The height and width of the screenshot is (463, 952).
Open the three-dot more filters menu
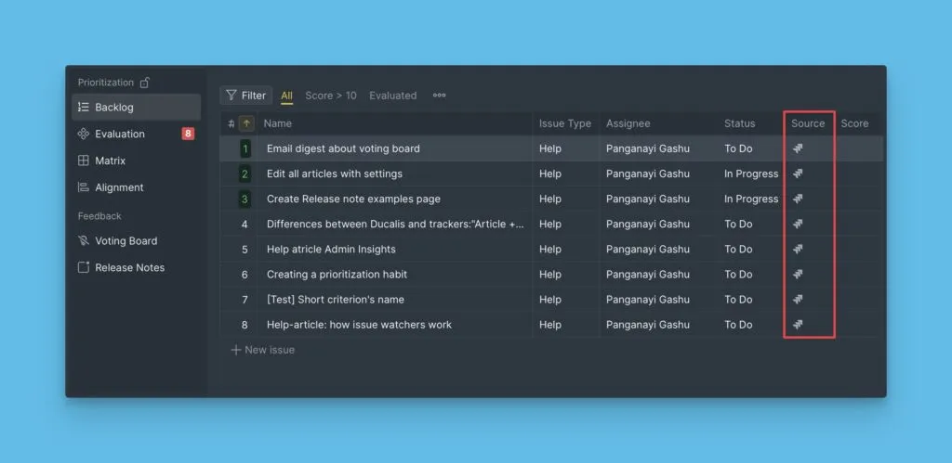(x=440, y=96)
